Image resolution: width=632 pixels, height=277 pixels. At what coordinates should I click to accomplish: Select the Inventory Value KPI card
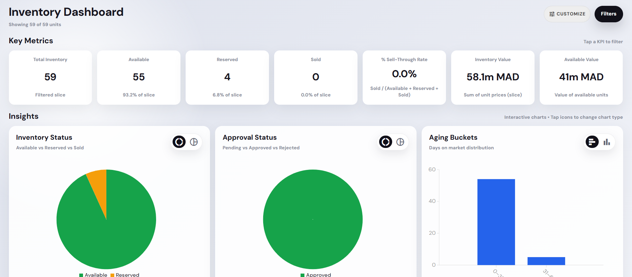[493, 78]
